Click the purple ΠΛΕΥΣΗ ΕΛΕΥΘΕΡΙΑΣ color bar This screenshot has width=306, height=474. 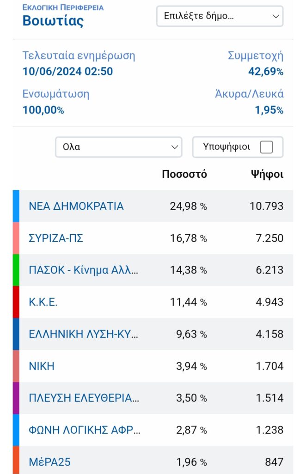point(16,398)
